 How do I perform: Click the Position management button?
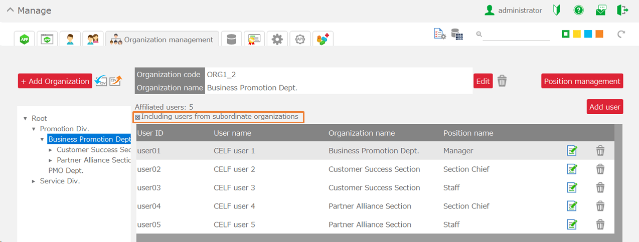[582, 81]
